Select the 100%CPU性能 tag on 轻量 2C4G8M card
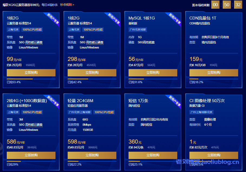This screenshot has width=246, height=172. tap(104, 112)
